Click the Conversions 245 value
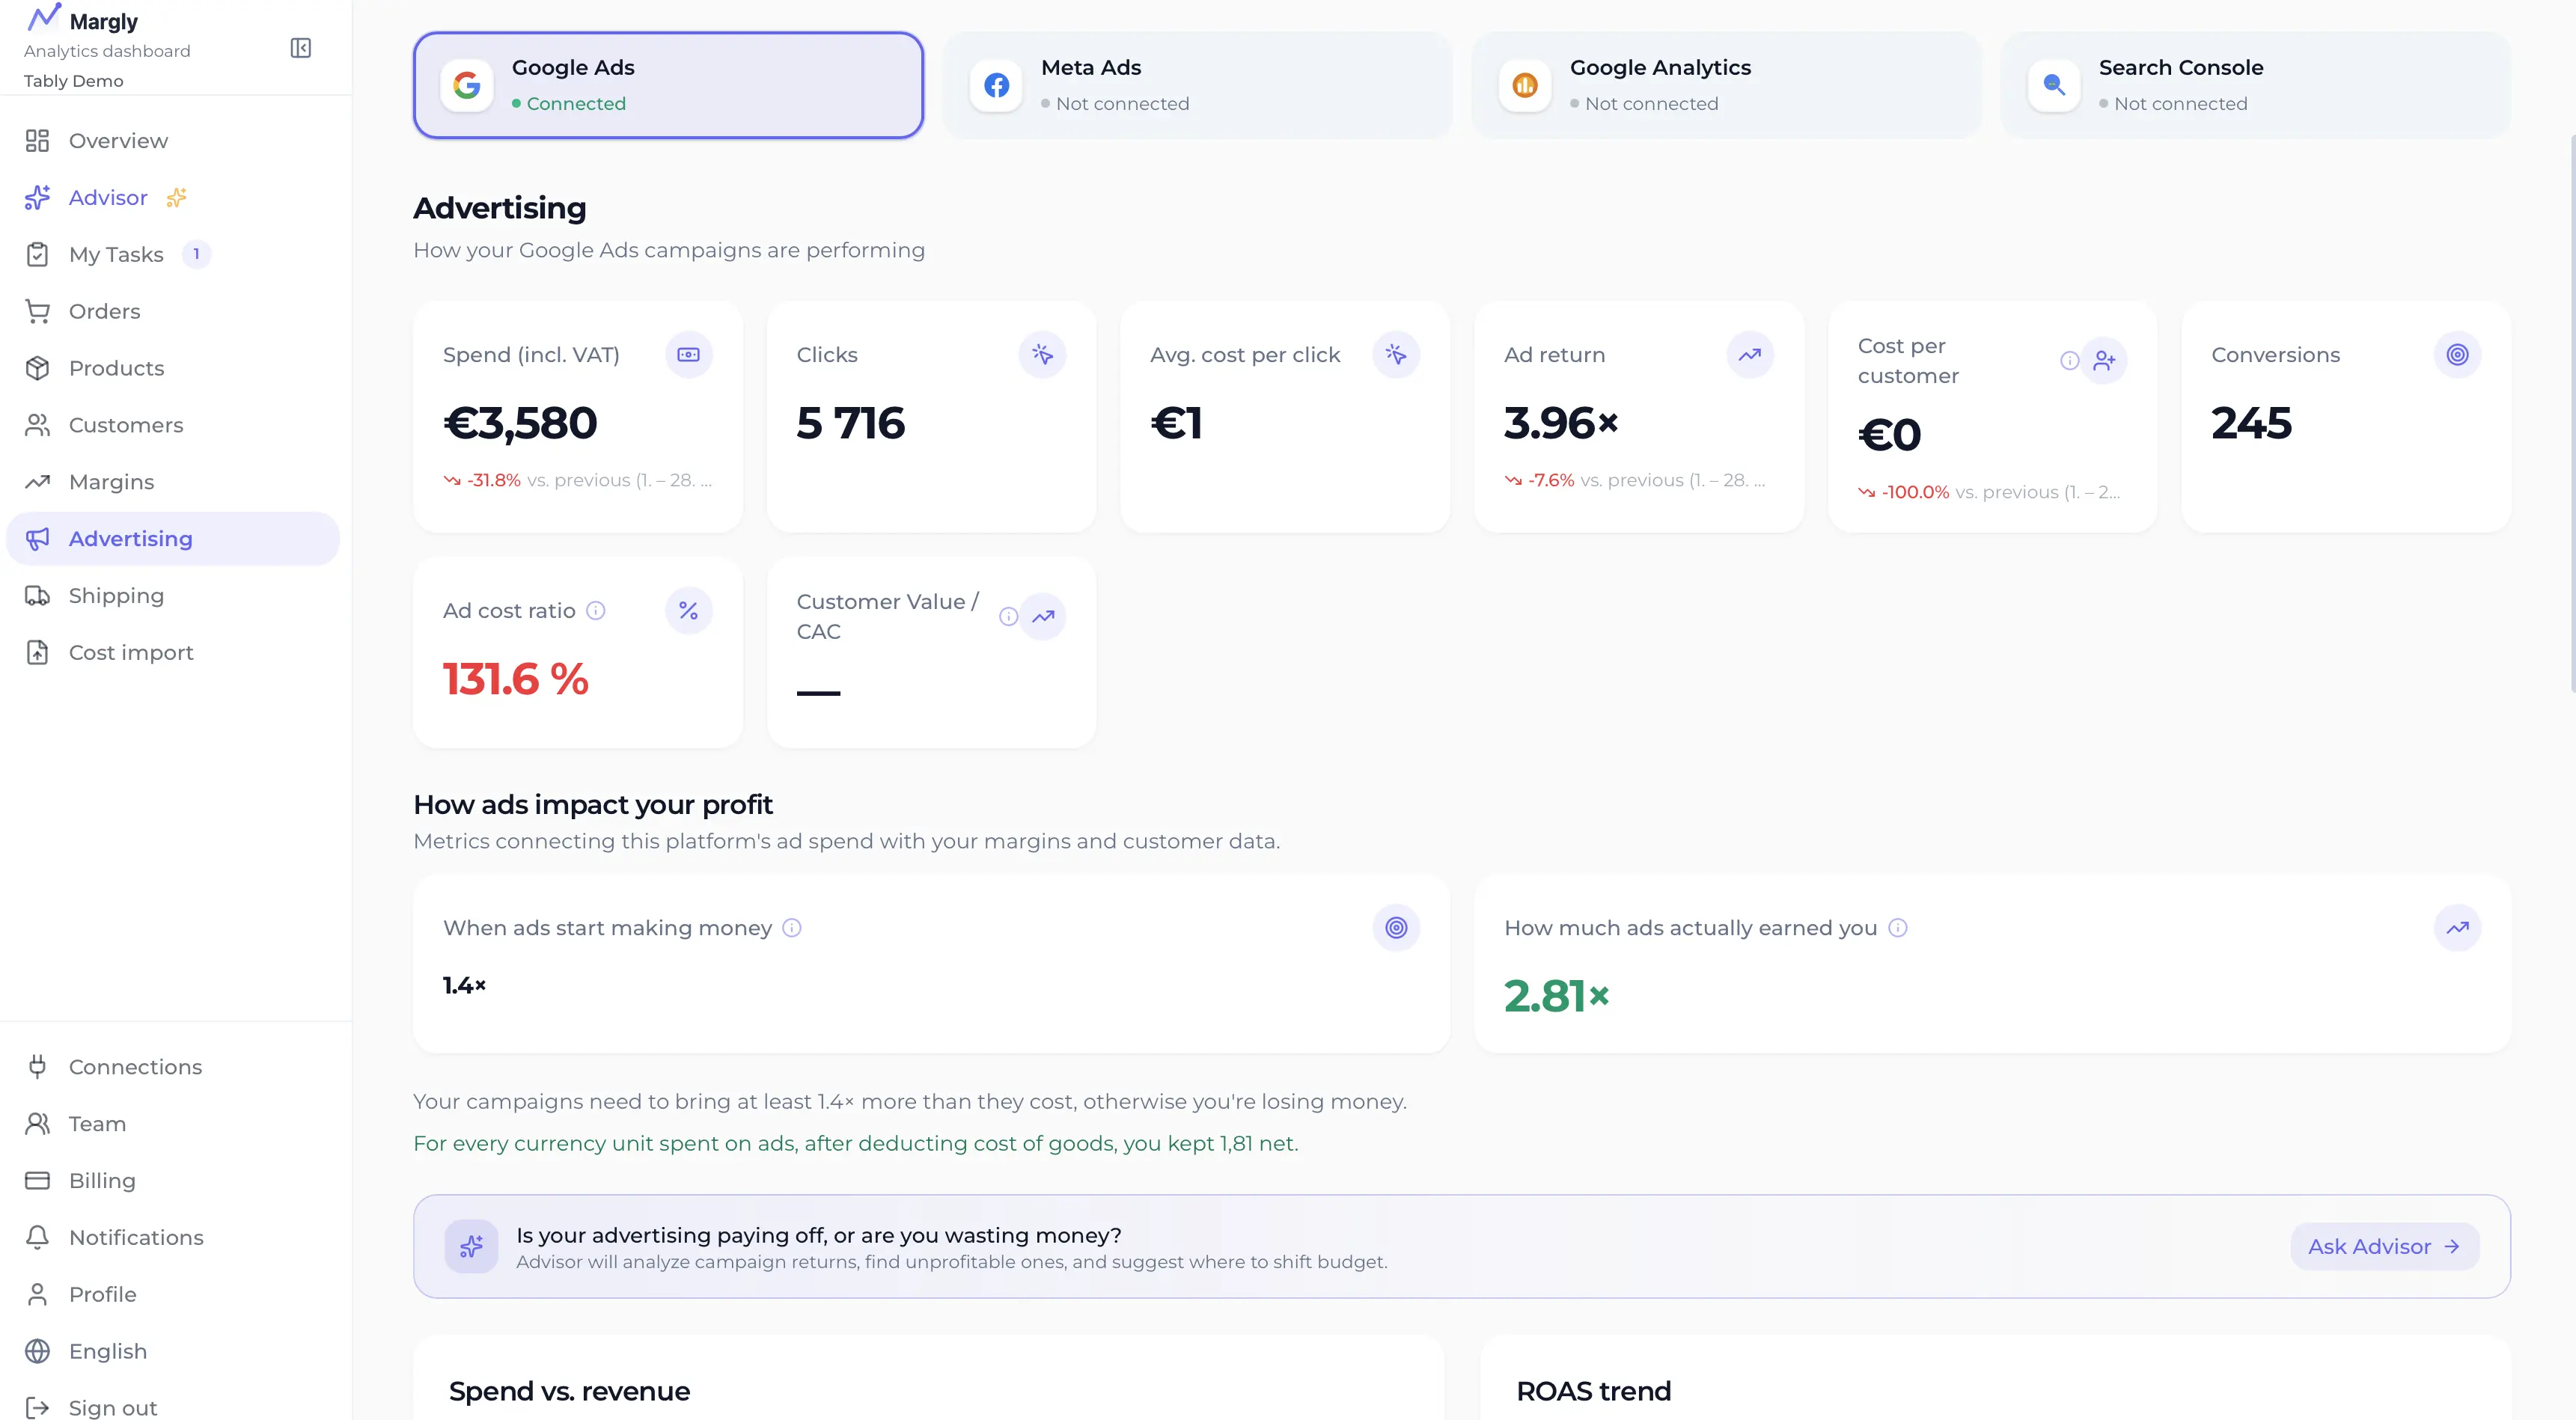The width and height of the screenshot is (2576, 1420). coord(2251,423)
